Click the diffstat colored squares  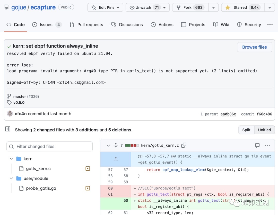pyautogui.click(x=132, y=145)
